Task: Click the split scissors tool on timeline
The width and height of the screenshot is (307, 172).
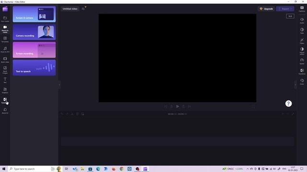Action: 72,114
